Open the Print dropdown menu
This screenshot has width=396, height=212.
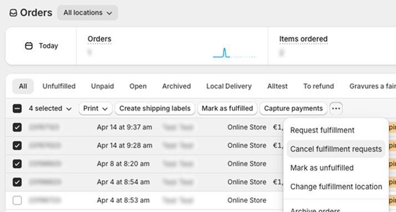[95, 108]
